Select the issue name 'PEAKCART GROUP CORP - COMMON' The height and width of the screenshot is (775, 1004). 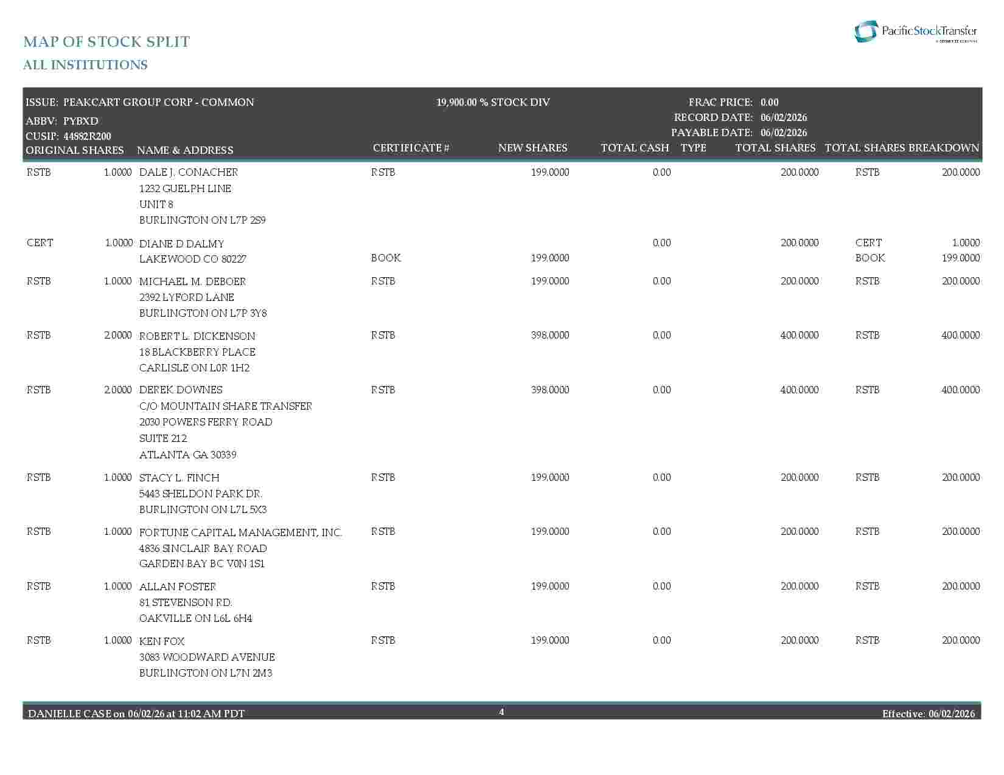[x=159, y=102]
